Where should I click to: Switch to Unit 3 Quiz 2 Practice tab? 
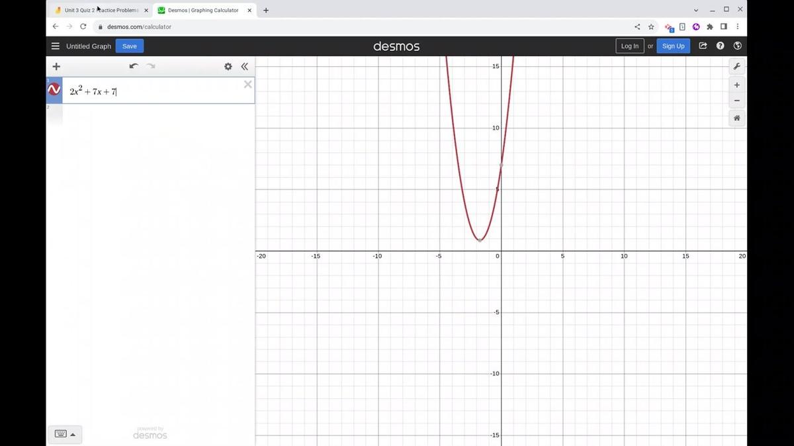[x=99, y=11]
